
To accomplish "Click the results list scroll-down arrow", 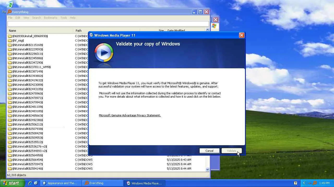I will coord(208,169).
